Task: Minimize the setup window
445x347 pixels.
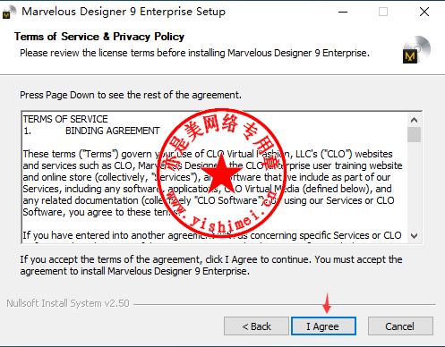Action: click(343, 12)
